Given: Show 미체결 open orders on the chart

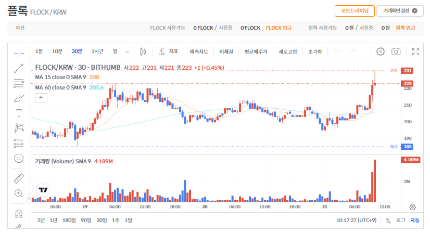Looking at the screenshot, I should pyautogui.click(x=226, y=51).
